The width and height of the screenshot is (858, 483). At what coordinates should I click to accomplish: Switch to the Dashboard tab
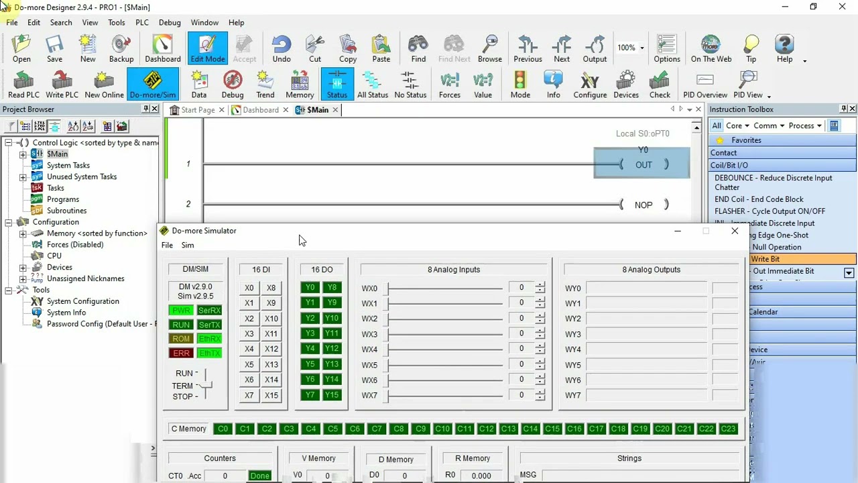coord(261,110)
